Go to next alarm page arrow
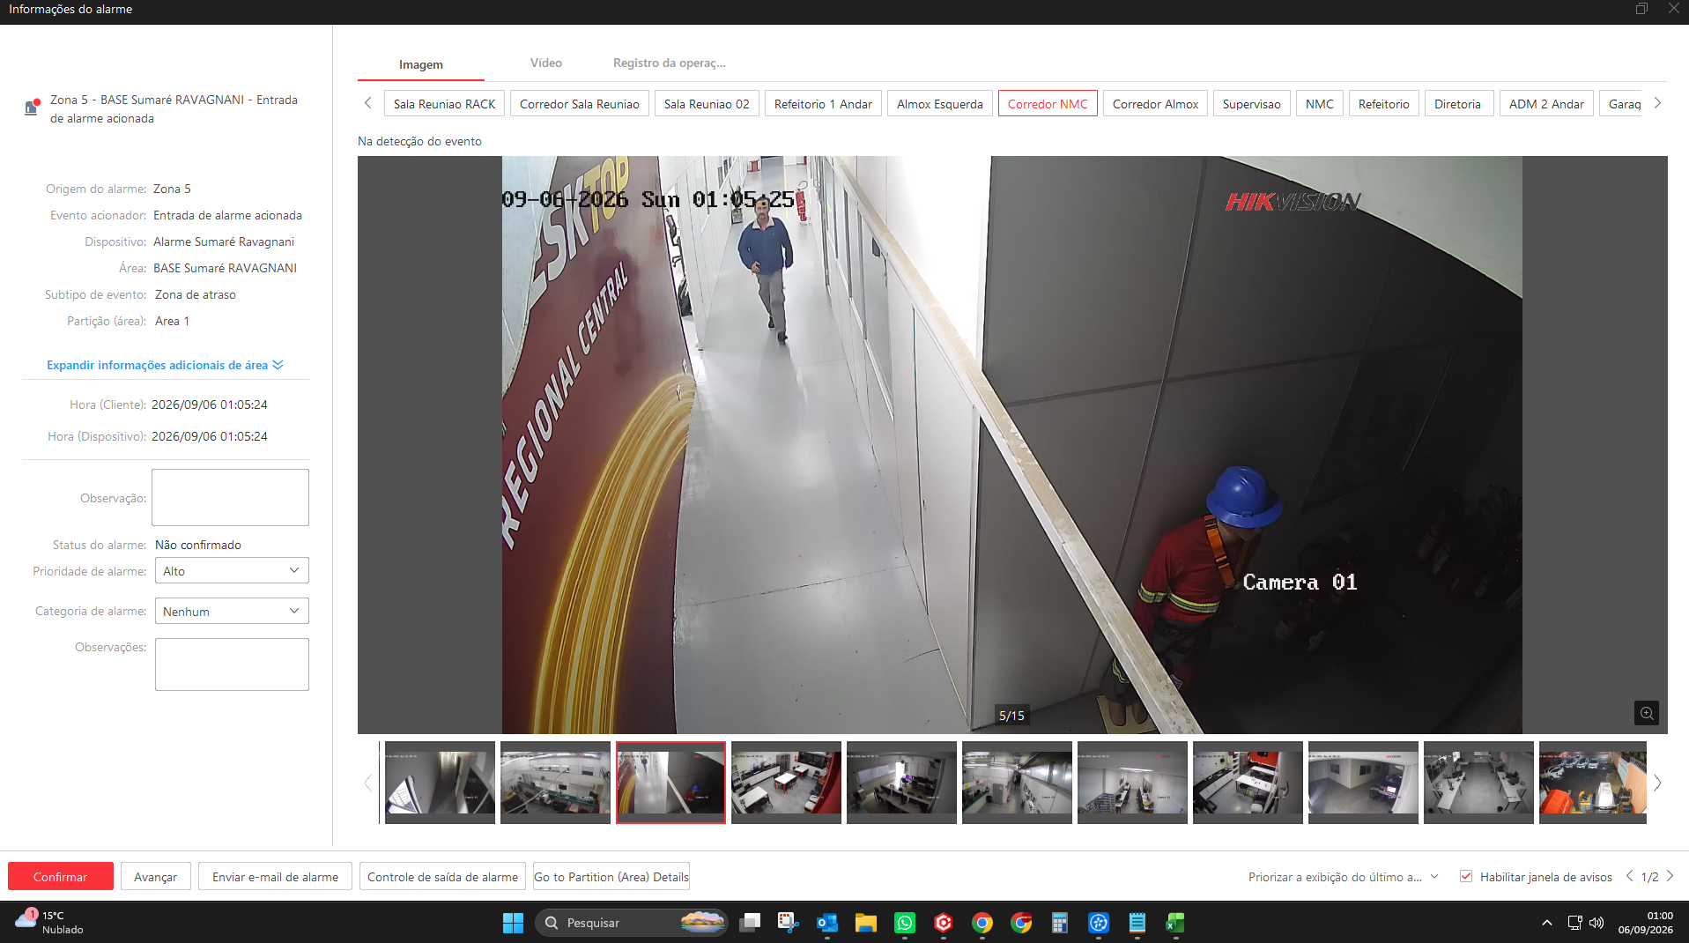The image size is (1689, 943). (x=1670, y=876)
